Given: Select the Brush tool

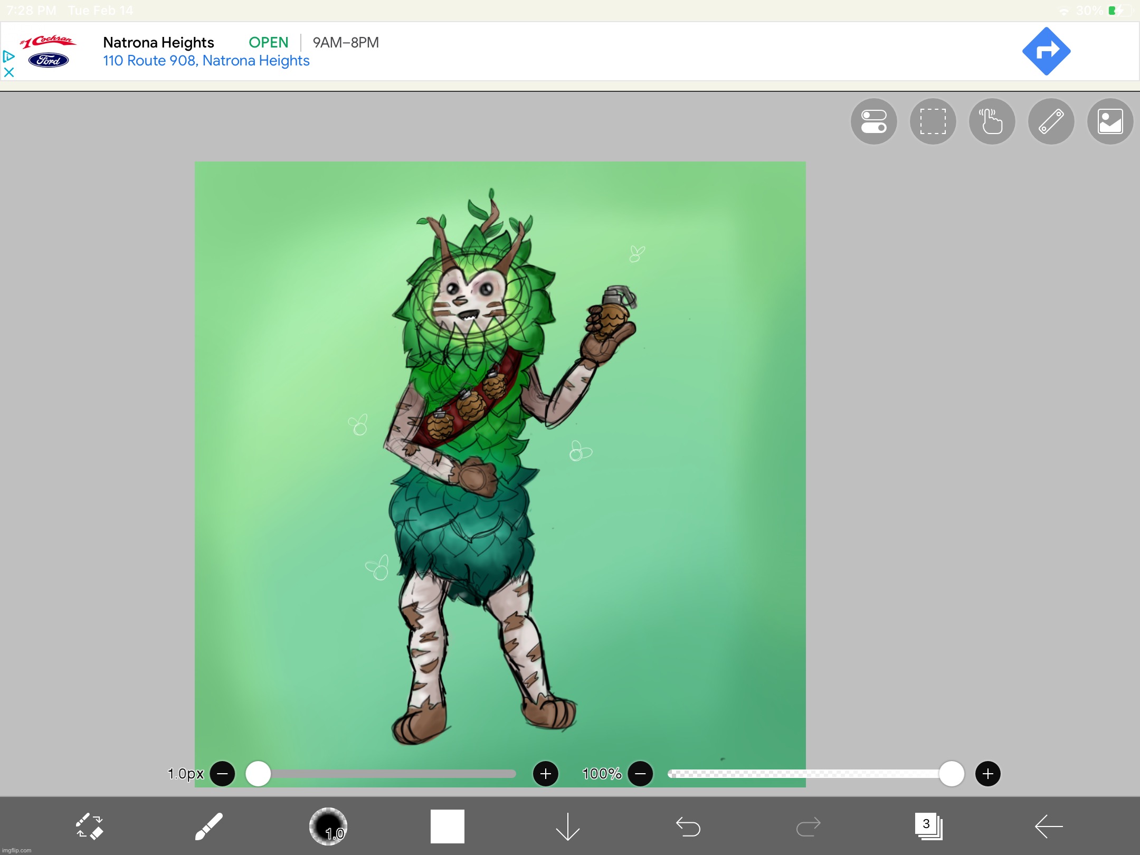Looking at the screenshot, I should click(208, 826).
